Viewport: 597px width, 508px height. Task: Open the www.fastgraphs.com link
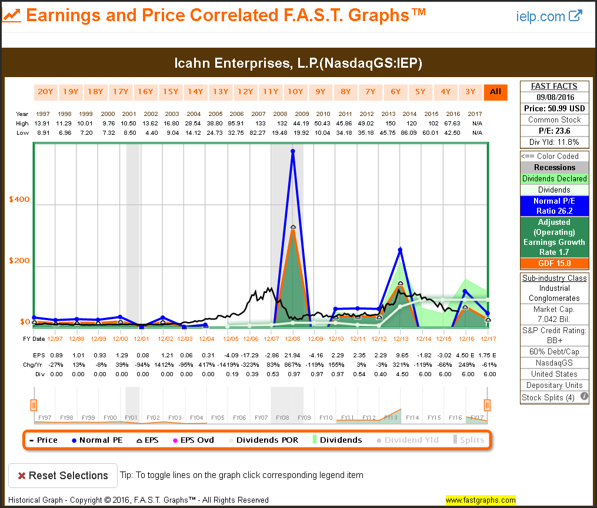[480, 500]
